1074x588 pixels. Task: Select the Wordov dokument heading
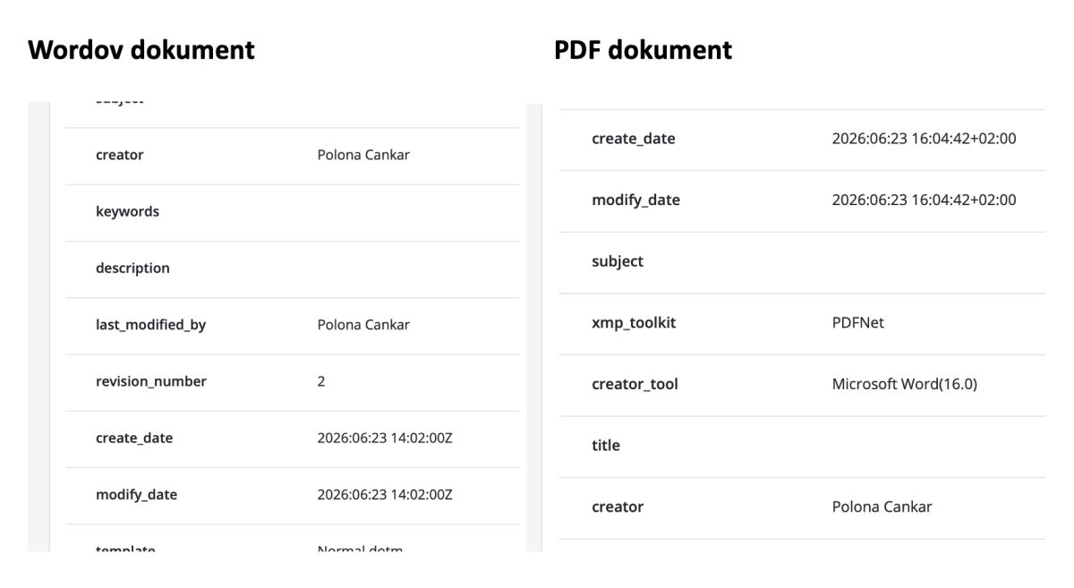tap(141, 50)
